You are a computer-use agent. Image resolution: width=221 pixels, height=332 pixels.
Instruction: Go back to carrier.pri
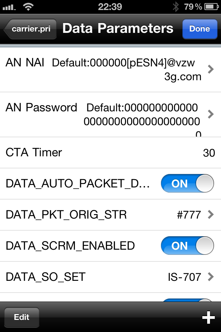click(x=30, y=29)
